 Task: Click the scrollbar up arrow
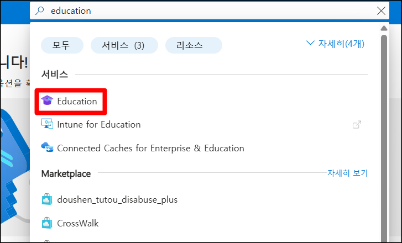pos(384,28)
